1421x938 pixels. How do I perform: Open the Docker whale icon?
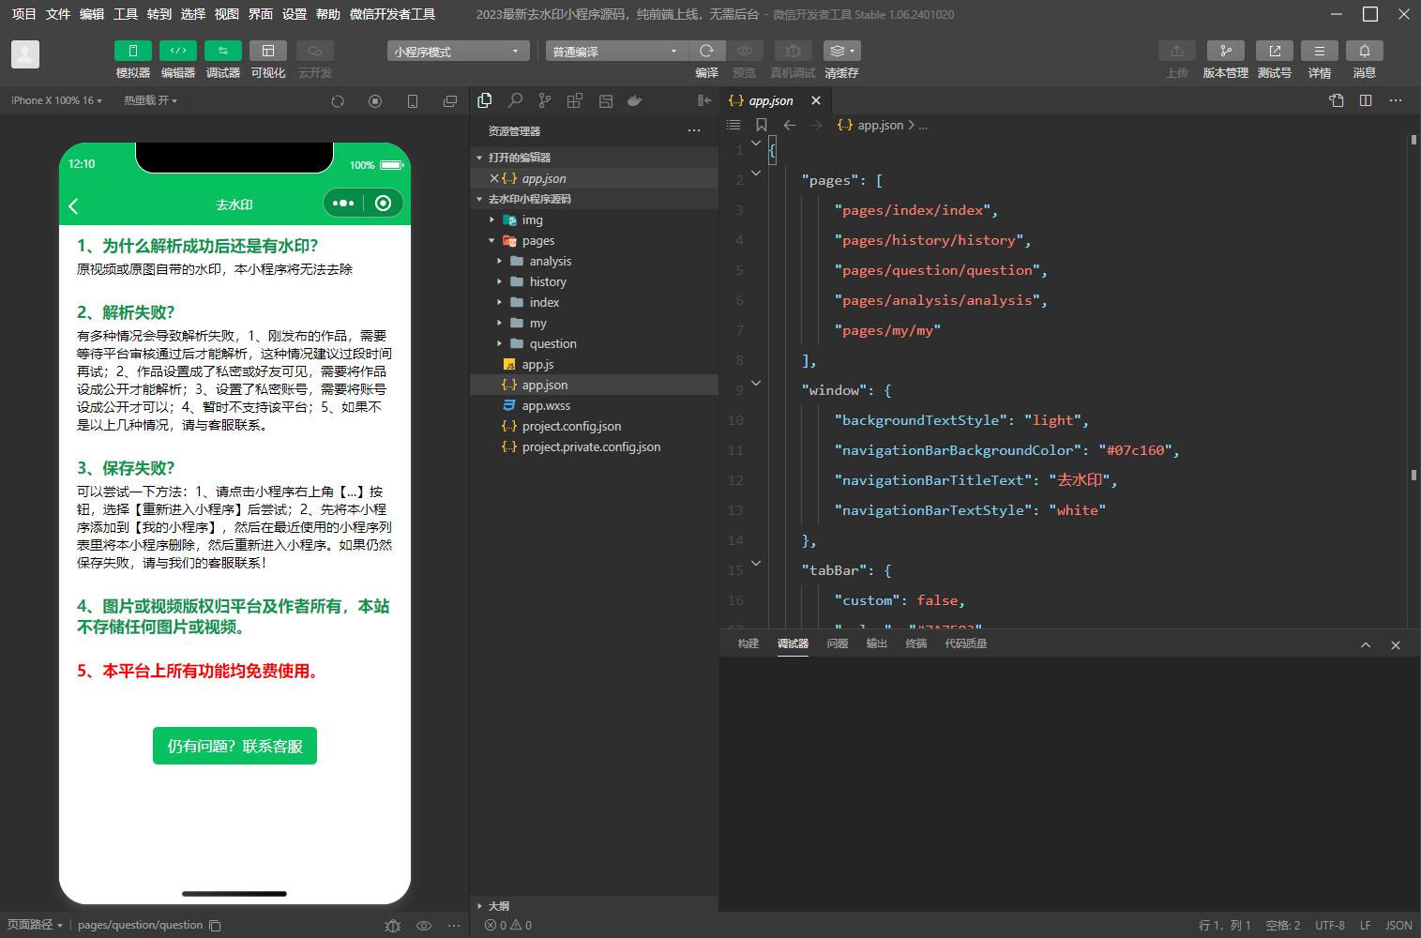pos(635,100)
